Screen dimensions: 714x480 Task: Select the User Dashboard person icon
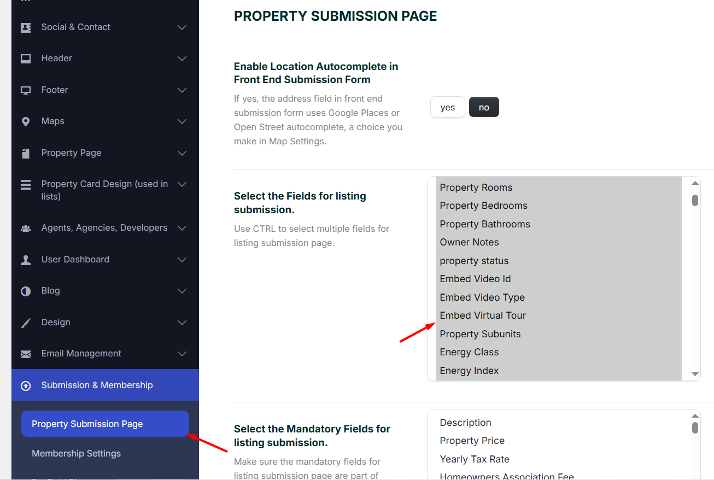point(25,259)
